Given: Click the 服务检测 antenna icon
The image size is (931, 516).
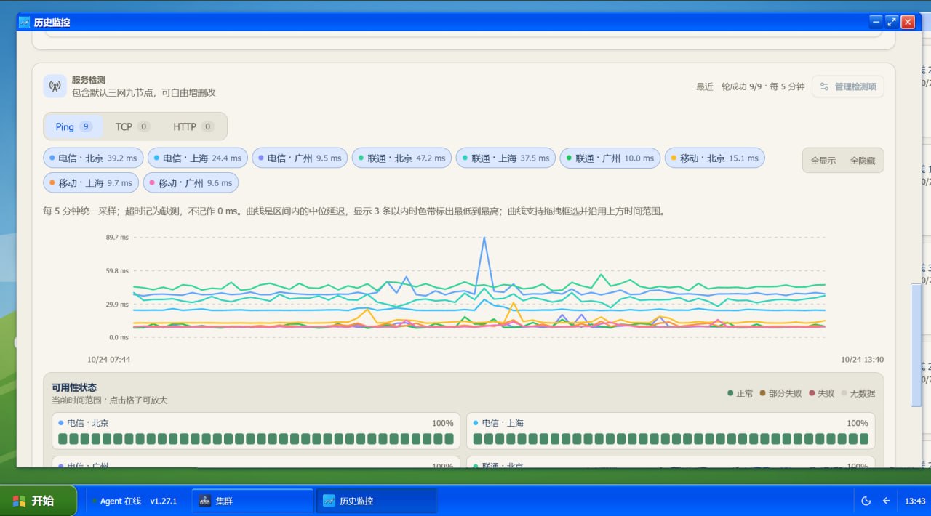Looking at the screenshot, I should pos(55,86).
